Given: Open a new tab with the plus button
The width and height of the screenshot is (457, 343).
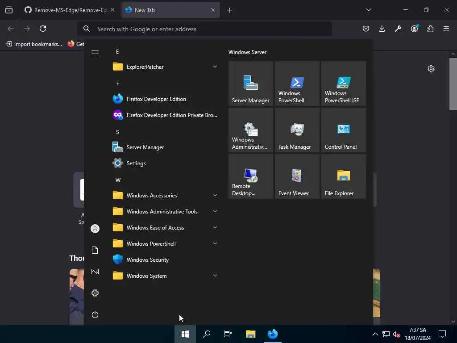Looking at the screenshot, I should (x=230, y=10).
